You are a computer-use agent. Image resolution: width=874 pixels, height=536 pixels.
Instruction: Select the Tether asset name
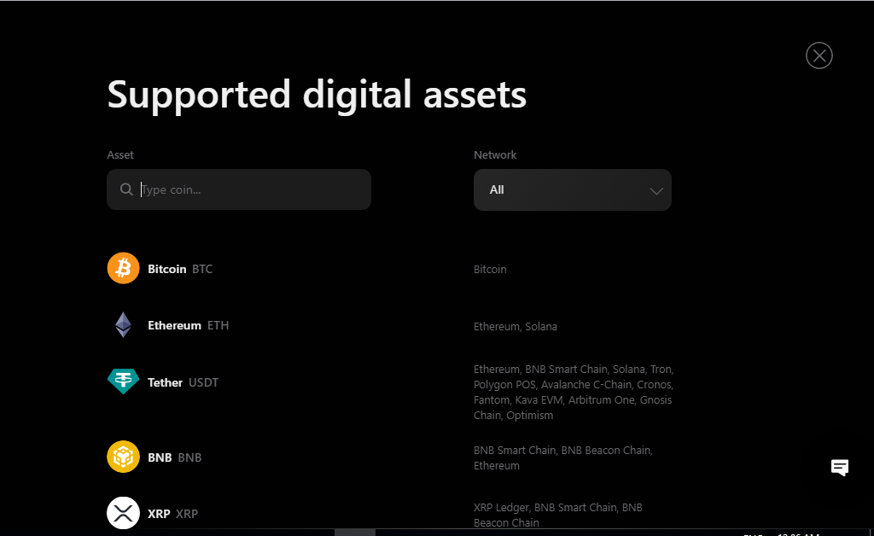coord(165,382)
